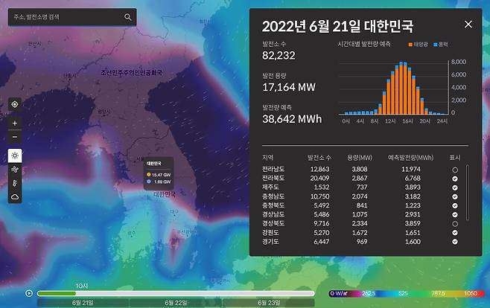Enable display for 경상북도 row
This screenshot has height=308, width=490.
tap(454, 222)
